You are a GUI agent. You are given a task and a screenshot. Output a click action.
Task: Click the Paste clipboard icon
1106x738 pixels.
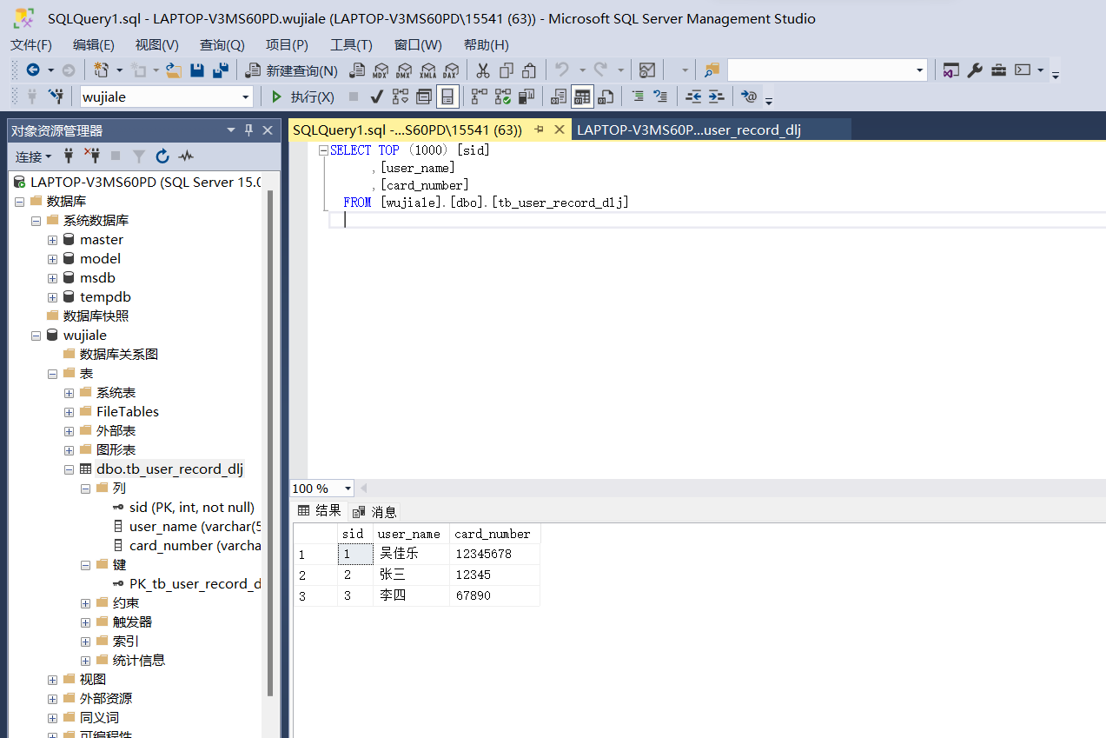[x=528, y=70]
